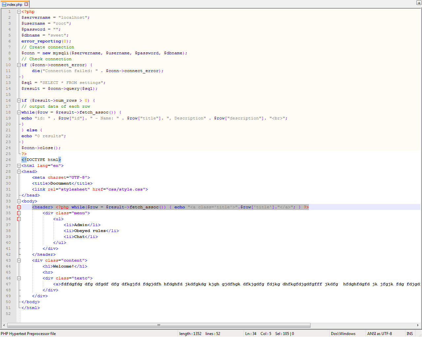Screen dimensions: 422x337
Task: Collapse the head tag fold on line 28
Action: pos(19,171)
